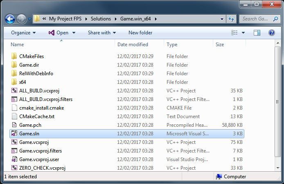This screenshot has height=184, width=284.
Task: Sort by Name column header
Action: [17, 45]
